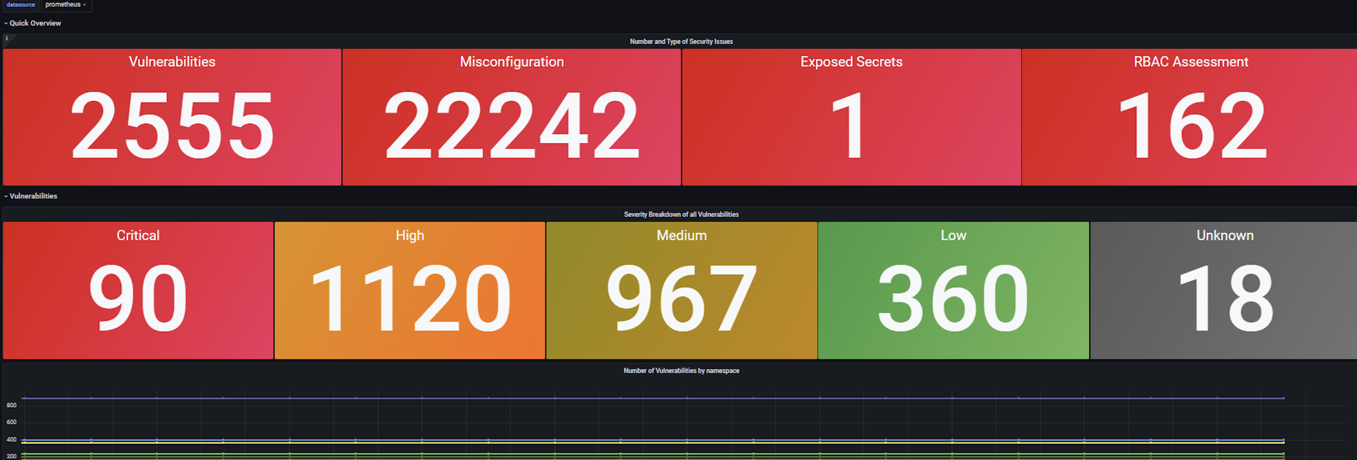The image size is (1357, 460).
Task: Click the datasource variable label
Action: point(20,5)
